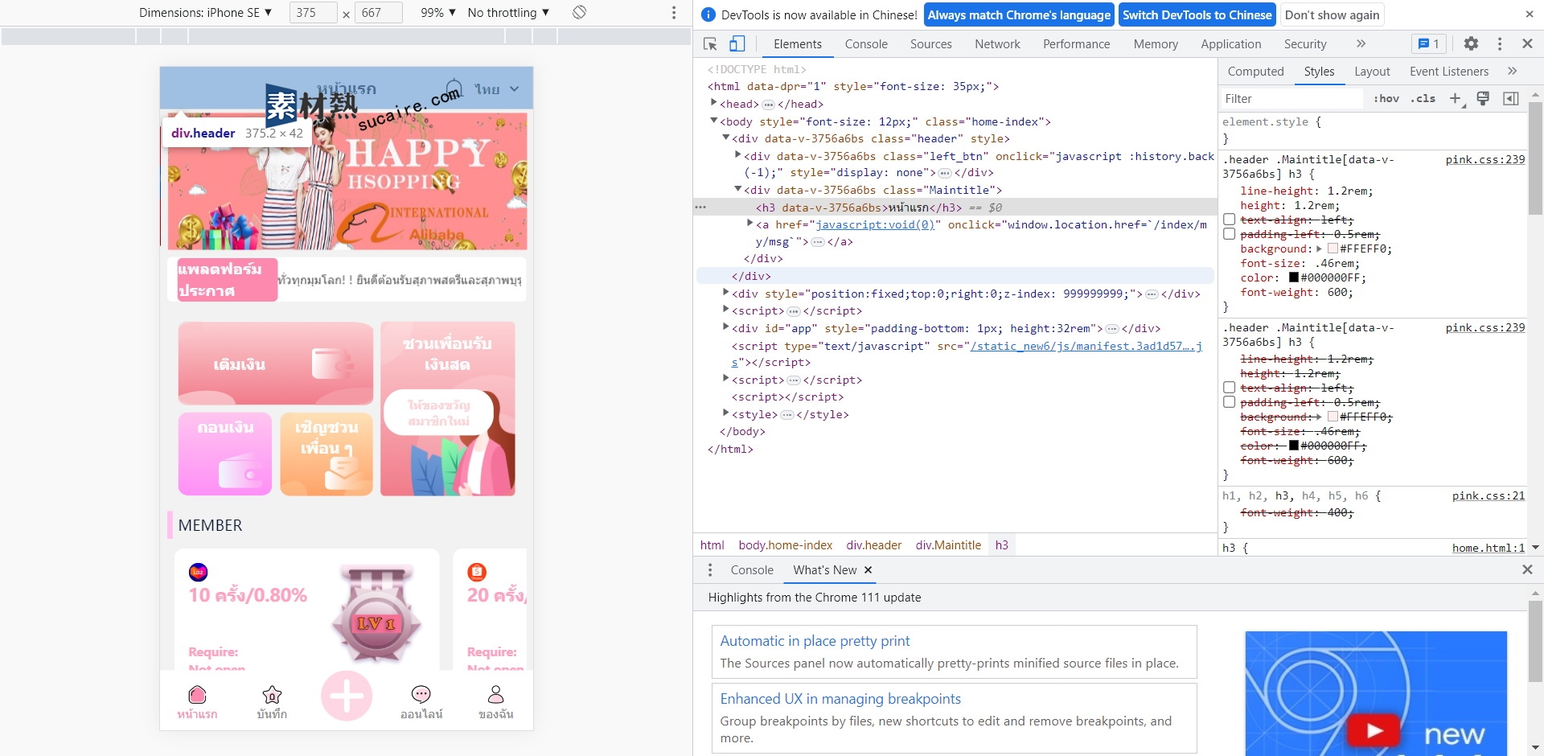Screen dimensions: 1544x756
Task: Collapse the div class header node
Action: 725,138
